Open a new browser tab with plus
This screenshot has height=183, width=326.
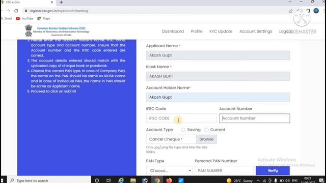tap(61, 2)
